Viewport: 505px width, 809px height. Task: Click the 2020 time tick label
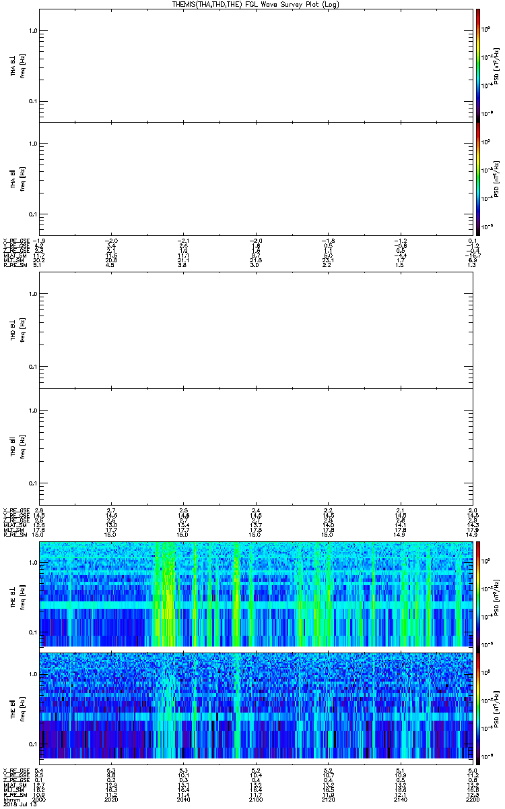tap(112, 799)
